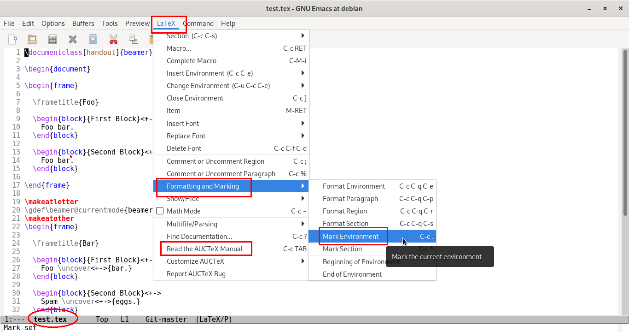The height and width of the screenshot is (332, 629).
Task: Click (LaTeX/P) mode indicator
Action: [214, 319]
